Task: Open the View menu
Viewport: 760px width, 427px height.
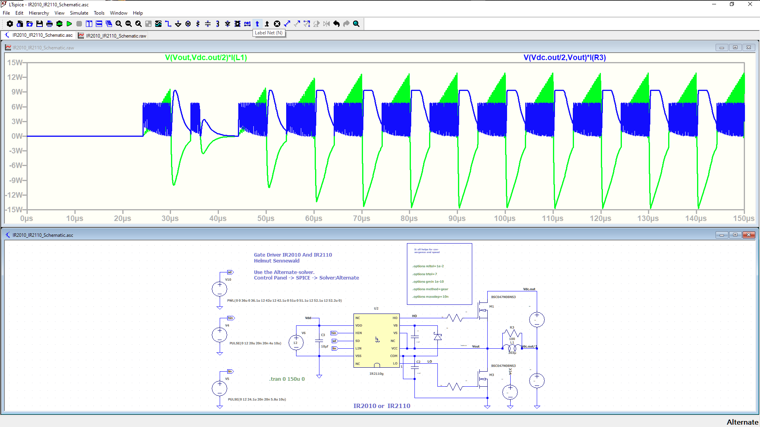Action: (x=59, y=13)
